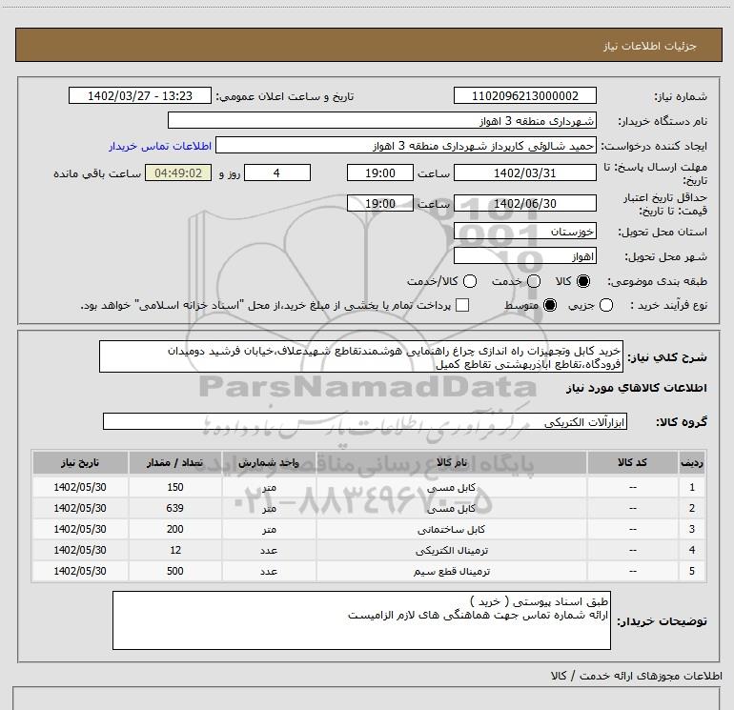The image size is (734, 710).
Task: Select row 5 item ترمینال قطع سیم
Action: [x=451, y=572]
